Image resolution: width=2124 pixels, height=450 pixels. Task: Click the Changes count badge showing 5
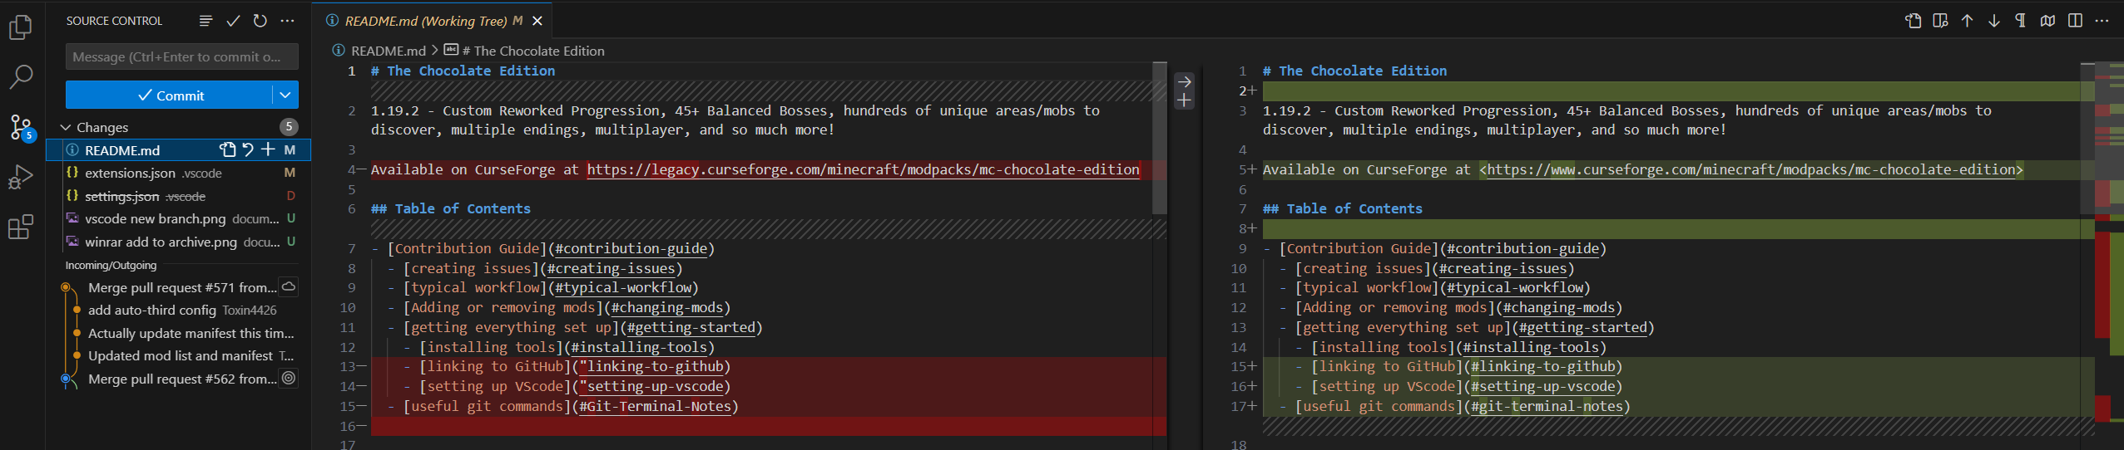pos(288,126)
